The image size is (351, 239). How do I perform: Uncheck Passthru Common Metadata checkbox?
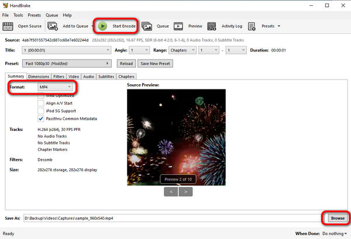click(40, 119)
